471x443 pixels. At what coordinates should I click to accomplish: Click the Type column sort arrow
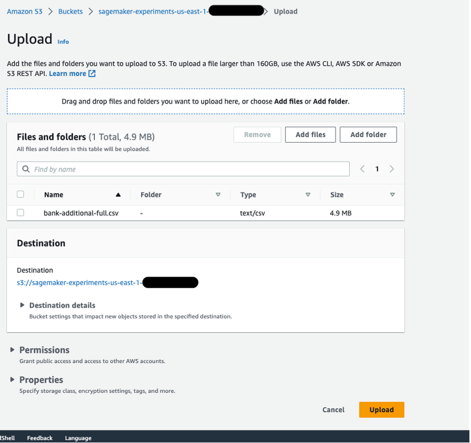(x=308, y=195)
